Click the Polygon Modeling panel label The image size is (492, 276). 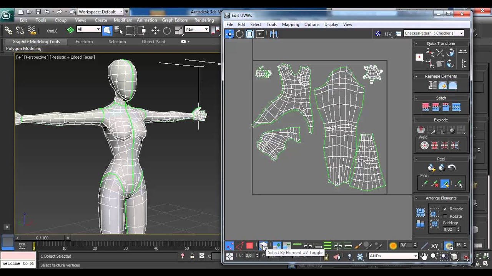23,49
